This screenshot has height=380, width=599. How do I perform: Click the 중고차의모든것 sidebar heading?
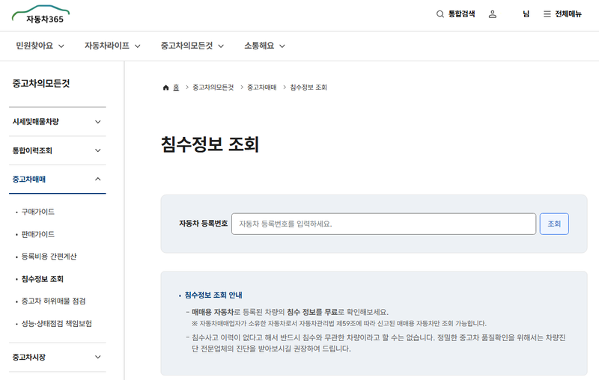[x=41, y=84]
